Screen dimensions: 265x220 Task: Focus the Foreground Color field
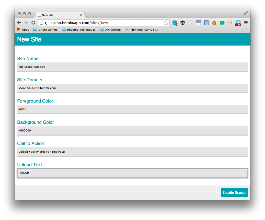[132, 109]
